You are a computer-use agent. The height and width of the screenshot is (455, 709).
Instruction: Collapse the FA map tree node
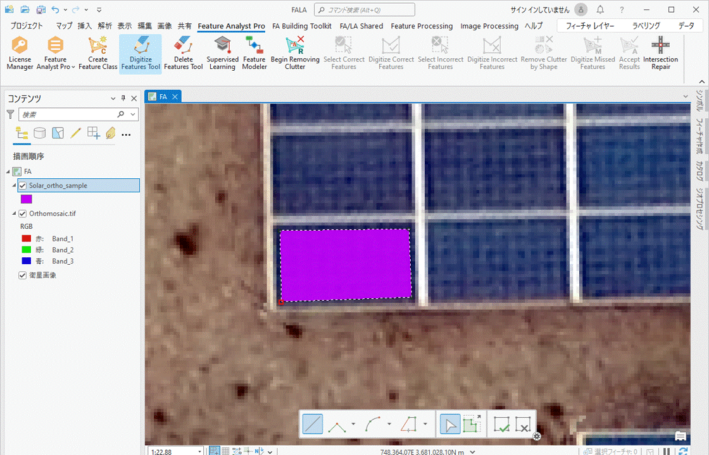pyautogui.click(x=8, y=171)
